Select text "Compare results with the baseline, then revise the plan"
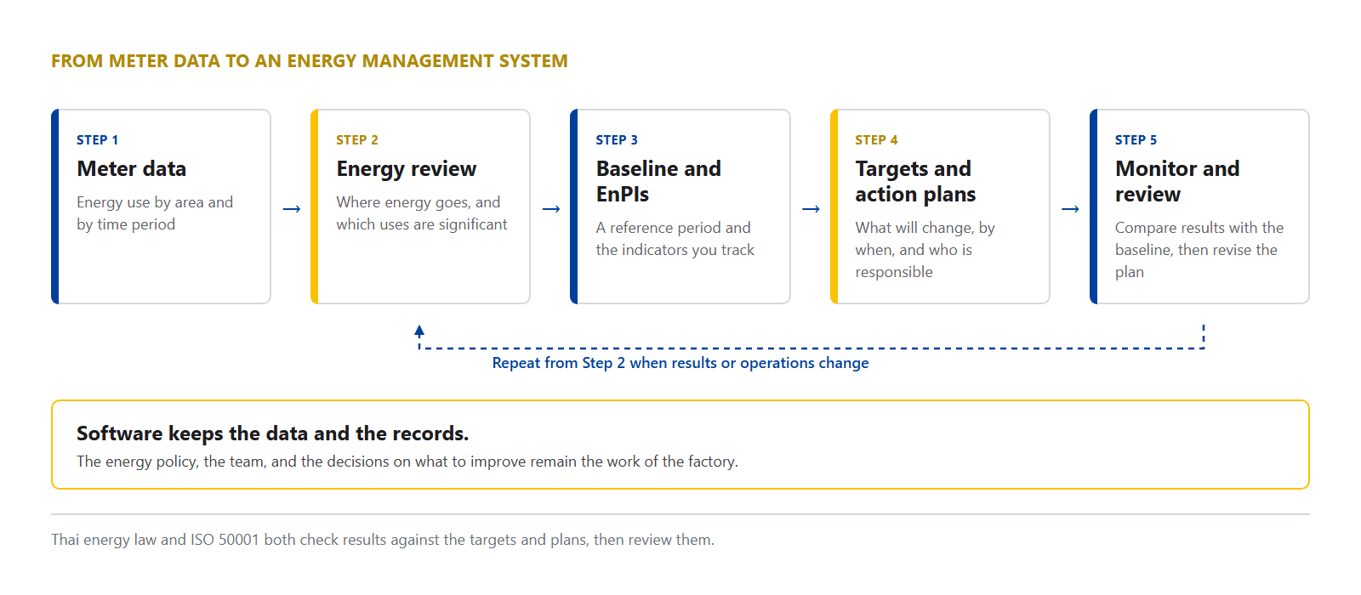The height and width of the screenshot is (595, 1361). [x=1199, y=250]
